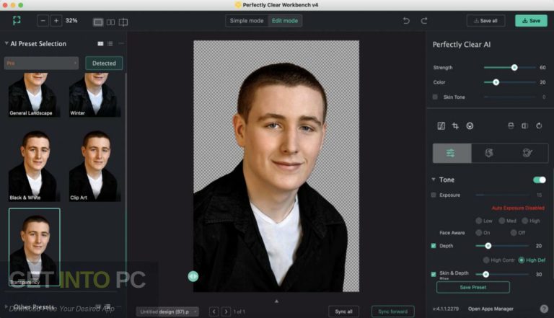Click the Save Preset button

click(x=472, y=287)
